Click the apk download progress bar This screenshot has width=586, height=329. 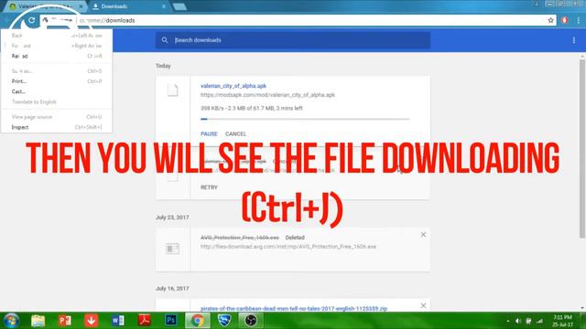pos(305,119)
